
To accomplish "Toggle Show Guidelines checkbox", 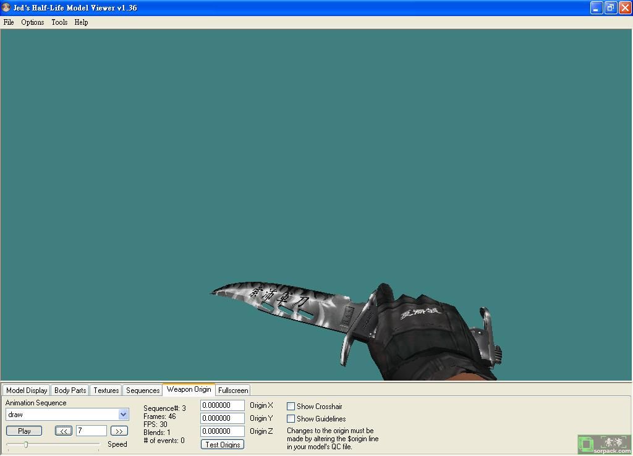I will tap(291, 419).
